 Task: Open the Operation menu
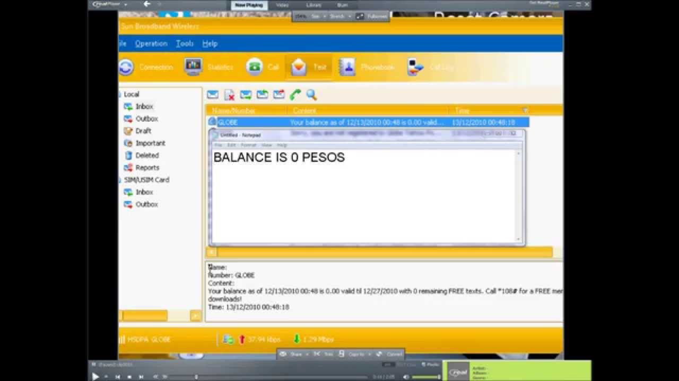point(151,43)
